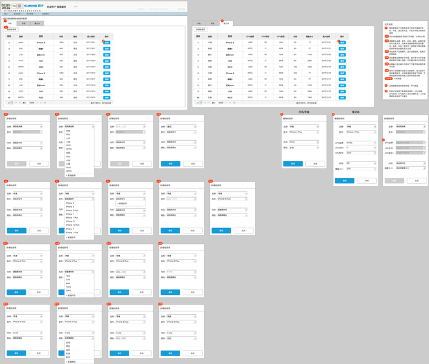Go to first page in phone table pager
Viewport: 429px width, 364px height.
point(16,103)
